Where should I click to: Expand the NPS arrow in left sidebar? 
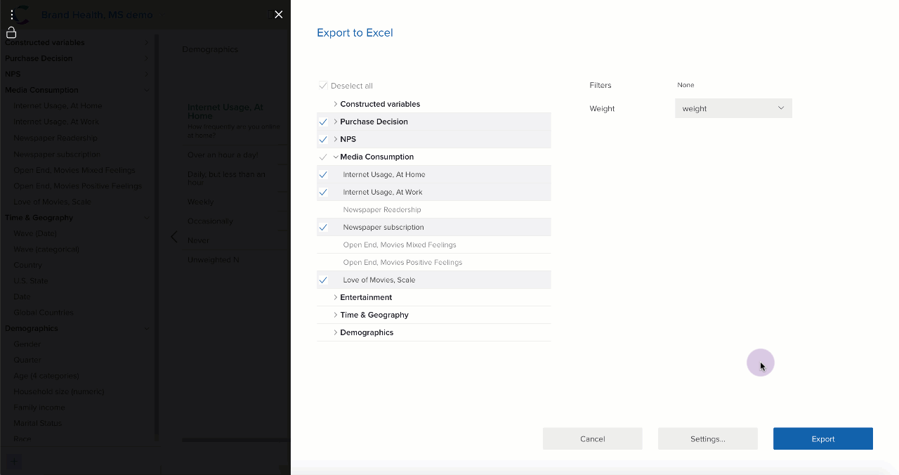click(146, 74)
